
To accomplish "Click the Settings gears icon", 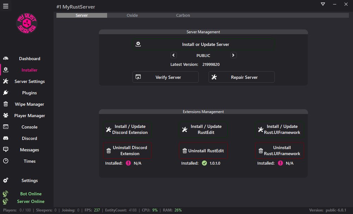I will point(6,180).
